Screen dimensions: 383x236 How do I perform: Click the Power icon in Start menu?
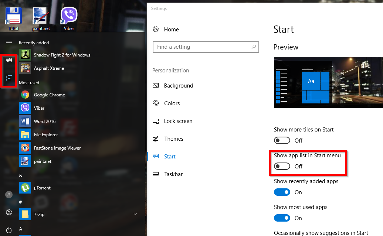9,230
